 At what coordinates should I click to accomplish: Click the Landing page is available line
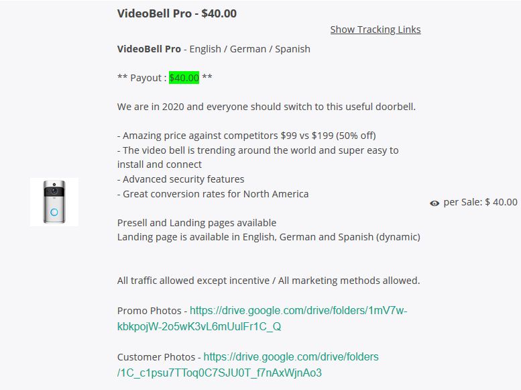pyautogui.click(x=268, y=237)
